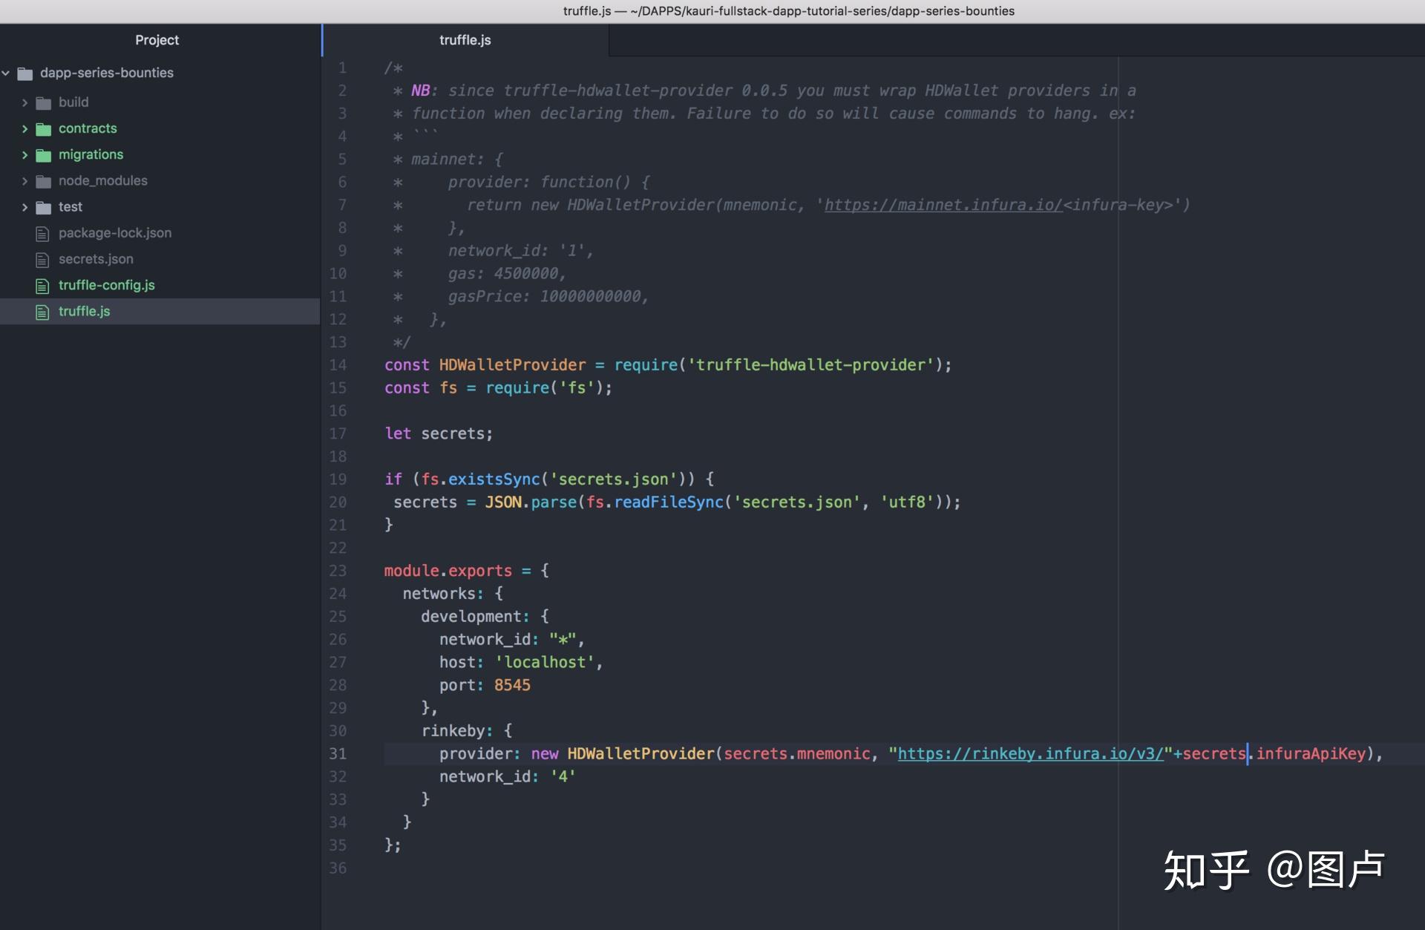Click line number 23 in the gutter
Viewport: 1425px width, 930px height.
[x=338, y=571]
